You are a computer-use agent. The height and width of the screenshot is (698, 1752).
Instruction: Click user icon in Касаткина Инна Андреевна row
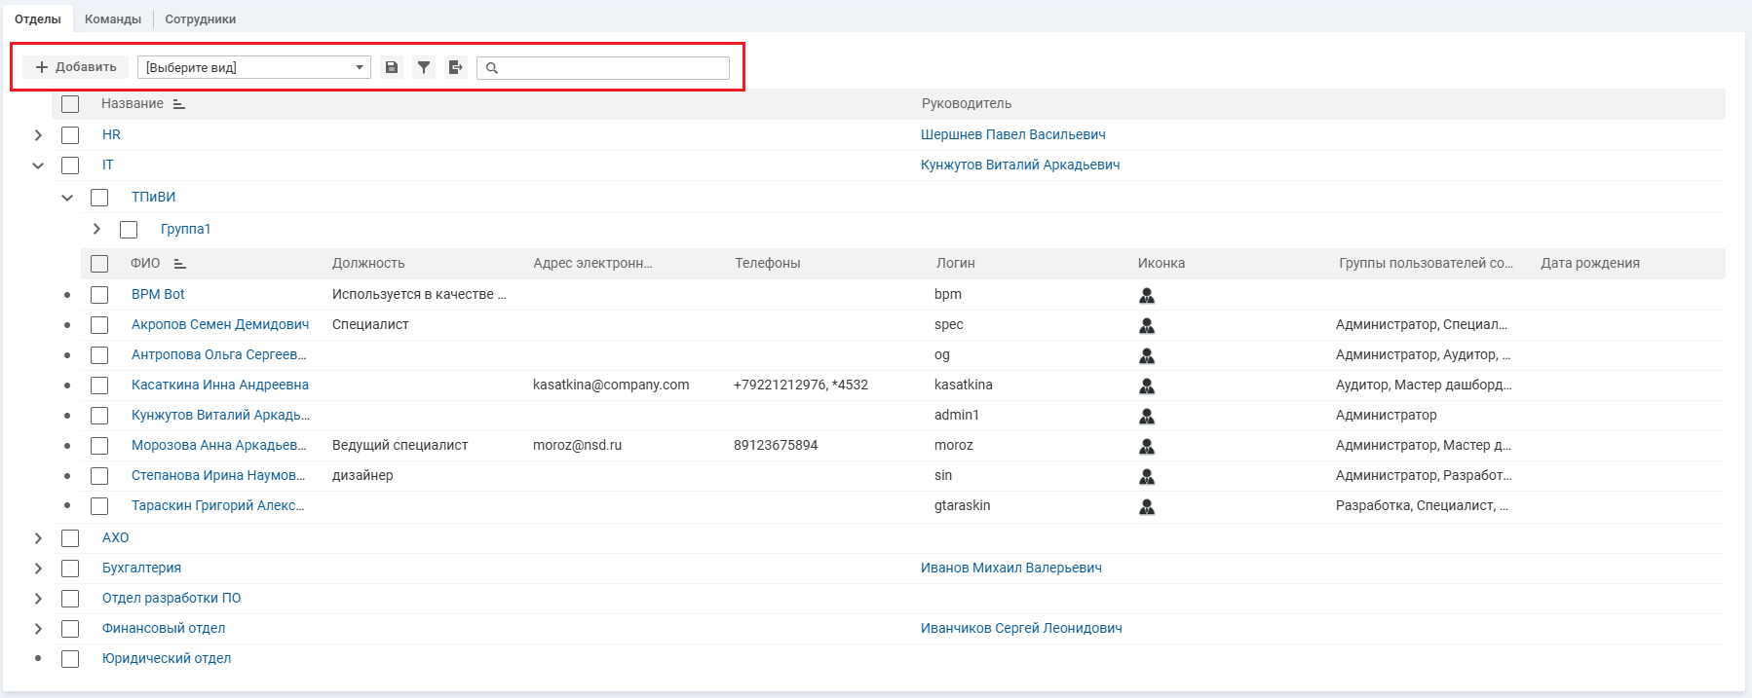(1147, 386)
